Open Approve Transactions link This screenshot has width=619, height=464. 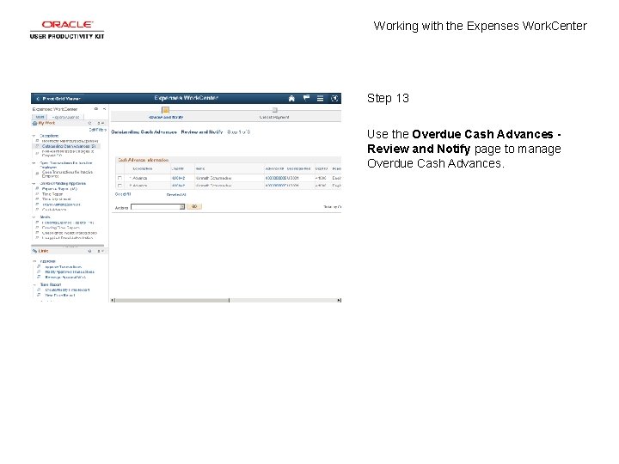click(x=63, y=267)
